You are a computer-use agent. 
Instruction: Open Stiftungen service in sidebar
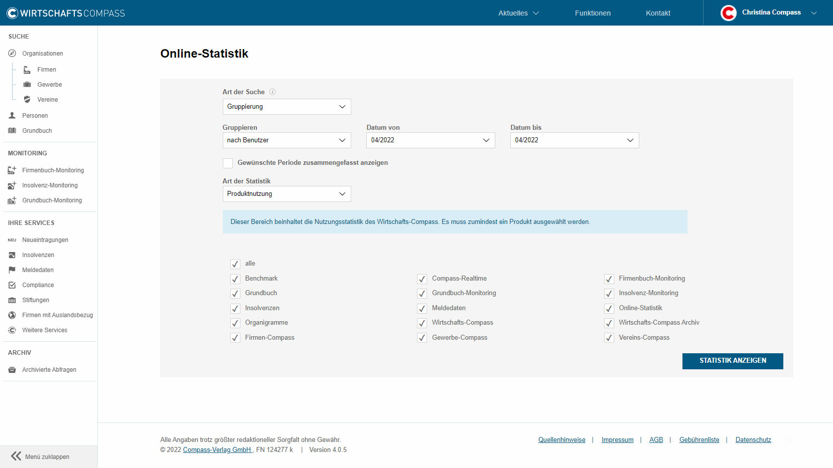pos(36,300)
